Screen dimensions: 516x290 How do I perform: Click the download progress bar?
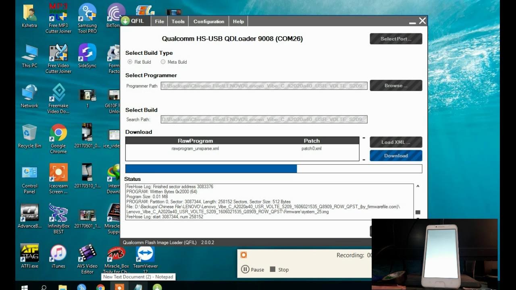274,169
